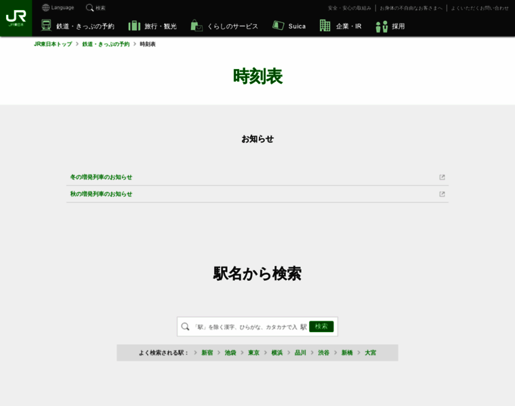
Task: Click the JR East logo
Action: coord(16,18)
